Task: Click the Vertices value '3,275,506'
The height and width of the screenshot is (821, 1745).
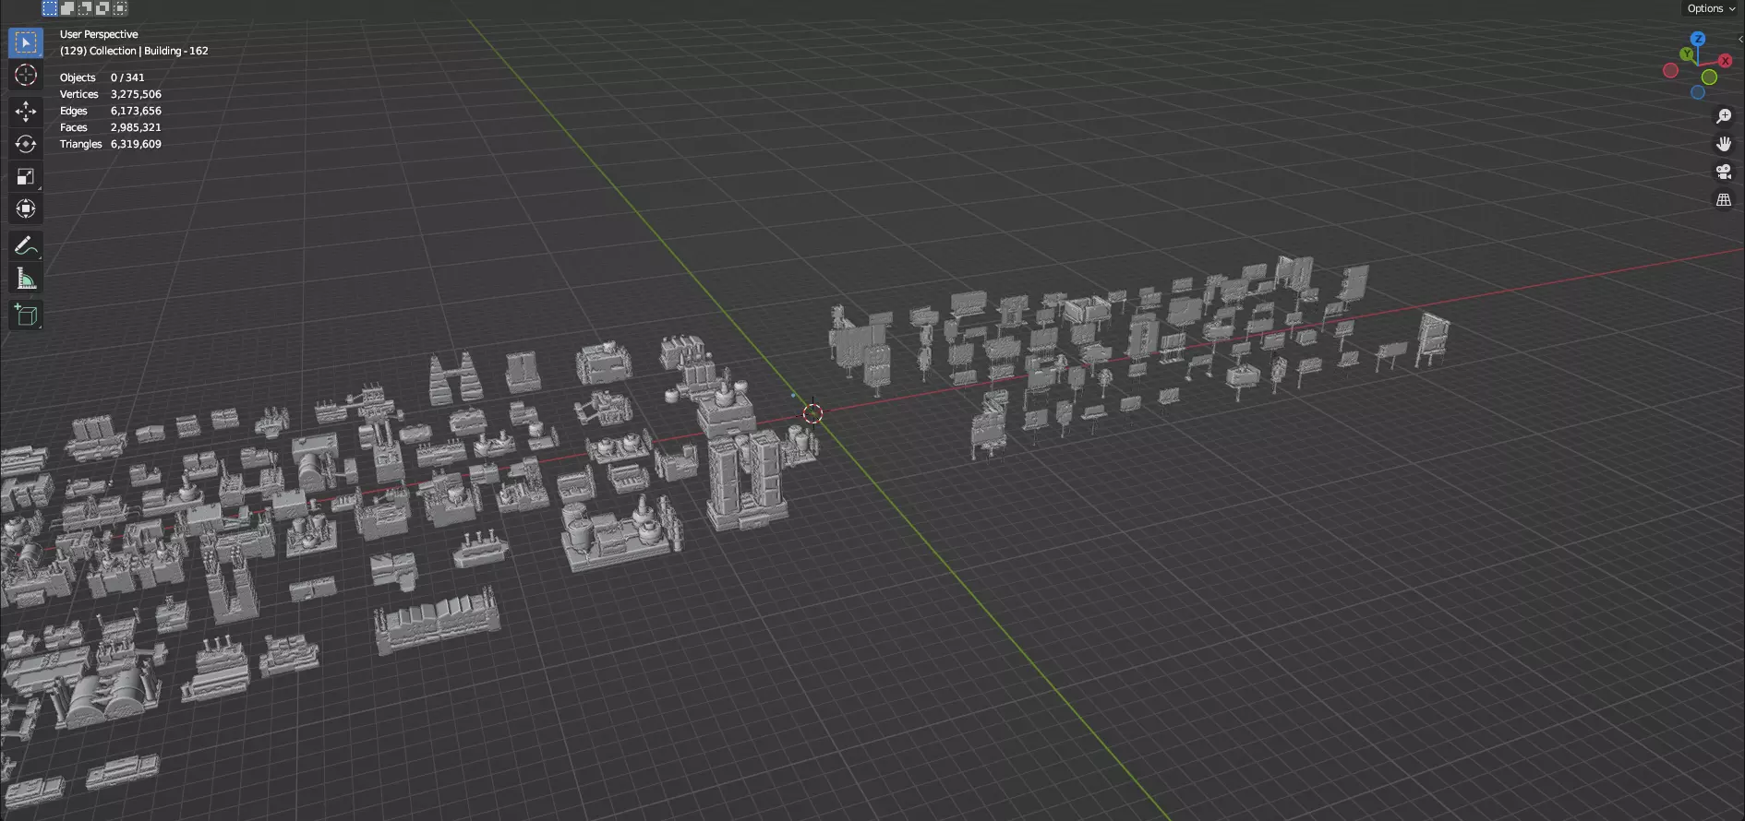Action: pos(136,94)
